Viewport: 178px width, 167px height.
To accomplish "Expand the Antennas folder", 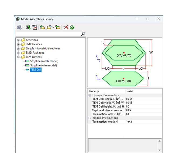I will coord(18,40).
